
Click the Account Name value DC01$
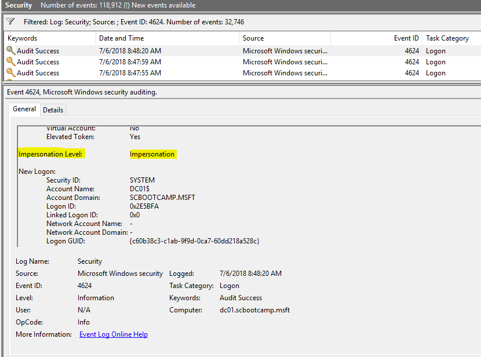140,189
